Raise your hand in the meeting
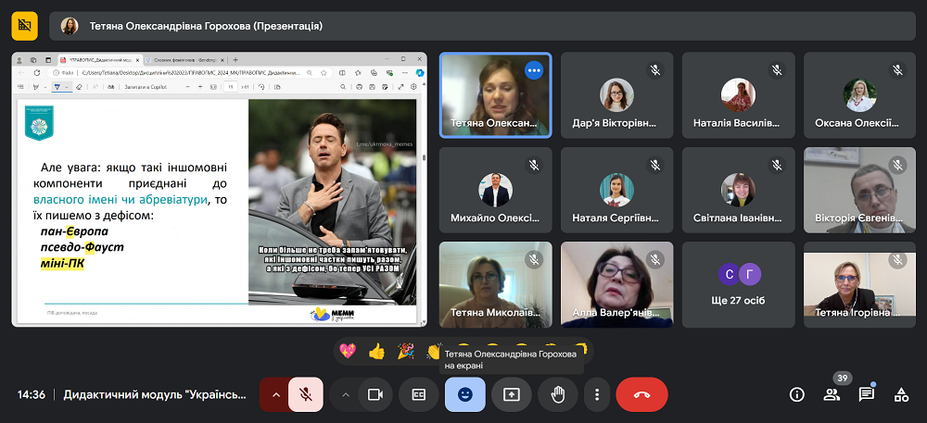Screen dimensions: 927x423 (557, 394)
